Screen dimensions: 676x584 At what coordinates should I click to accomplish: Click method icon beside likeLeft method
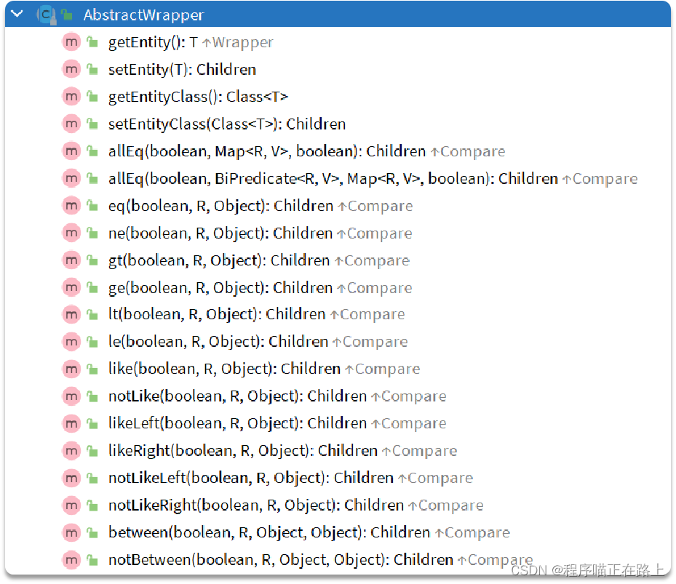71,424
